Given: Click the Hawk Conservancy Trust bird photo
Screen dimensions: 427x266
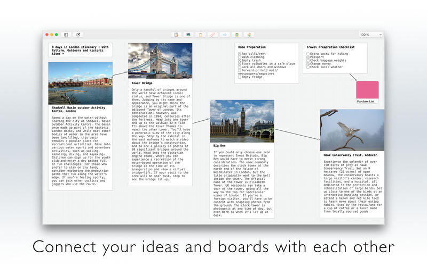Looking at the screenshot, I should click(352, 129).
